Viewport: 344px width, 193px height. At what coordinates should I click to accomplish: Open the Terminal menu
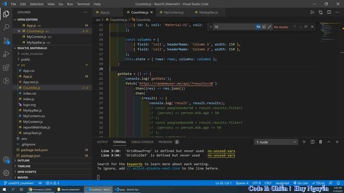83,4
